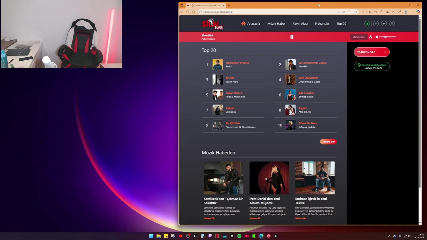This screenshot has width=427, height=240.
Task: Show hidden tray icons chevron
Action: point(389,236)
